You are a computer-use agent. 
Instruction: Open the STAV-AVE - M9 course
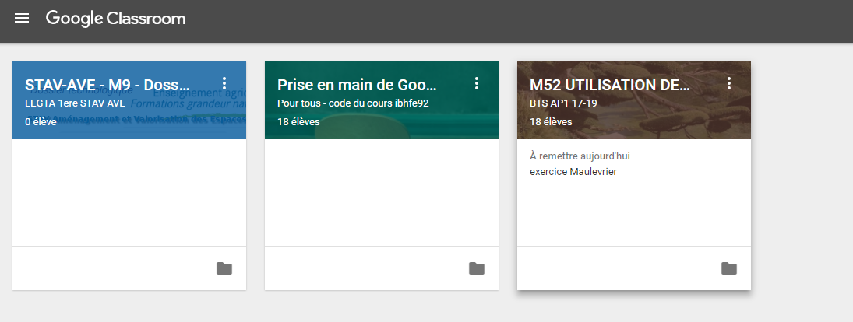(x=108, y=86)
